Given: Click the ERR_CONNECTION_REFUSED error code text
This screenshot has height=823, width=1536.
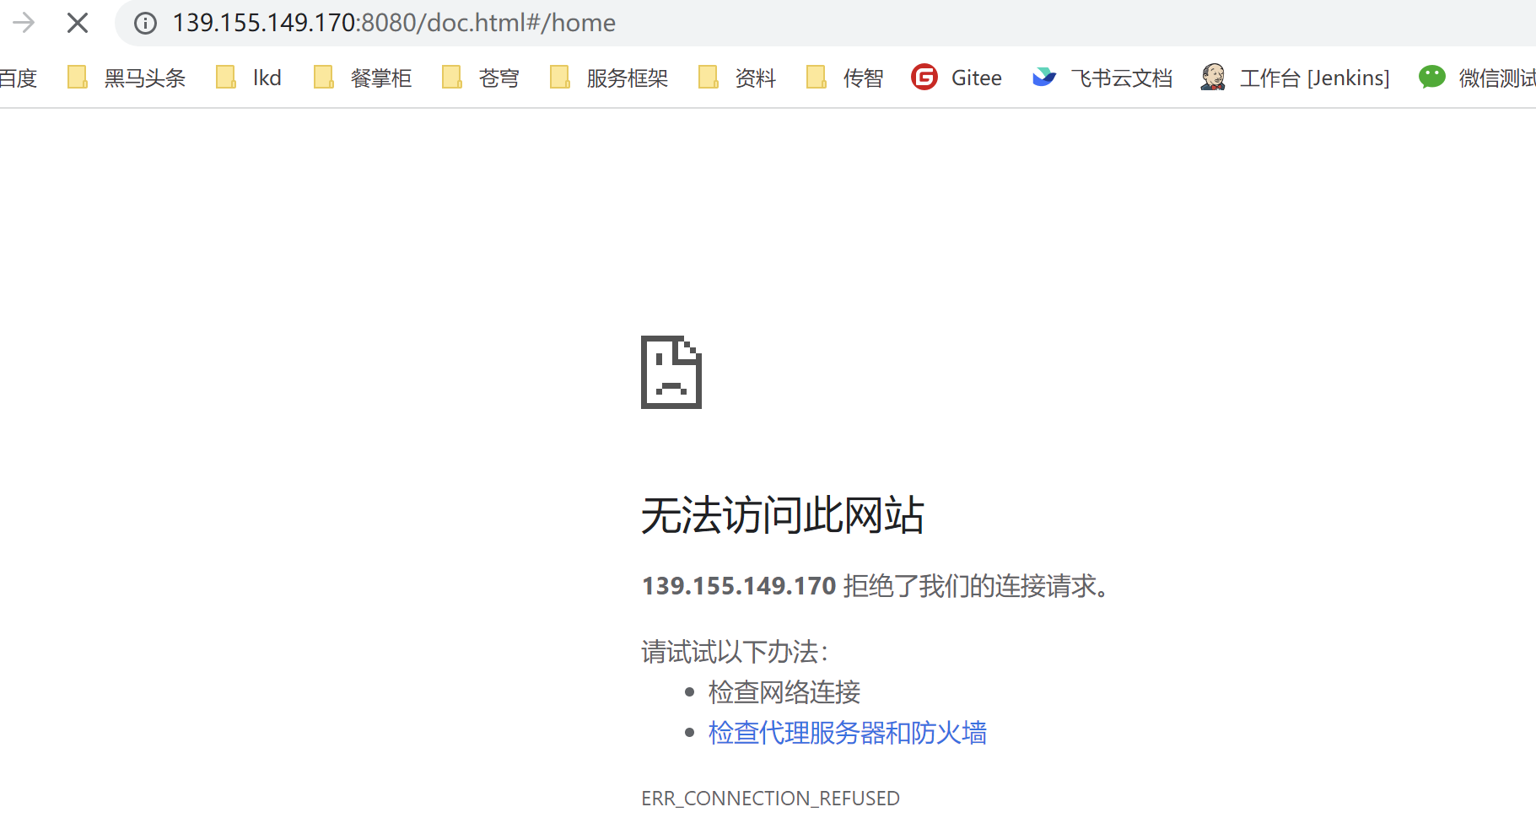Looking at the screenshot, I should pyautogui.click(x=770, y=798).
